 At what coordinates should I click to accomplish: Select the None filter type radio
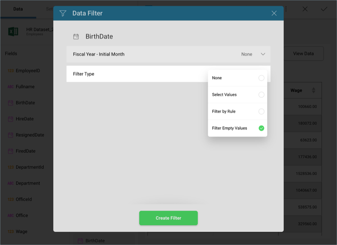pyautogui.click(x=261, y=78)
